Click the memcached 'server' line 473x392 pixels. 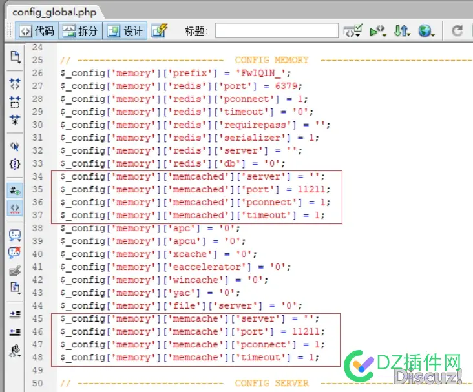click(x=193, y=177)
